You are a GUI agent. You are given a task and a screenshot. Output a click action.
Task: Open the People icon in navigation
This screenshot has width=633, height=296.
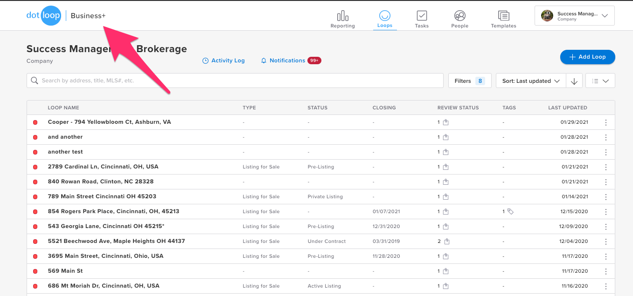(459, 16)
